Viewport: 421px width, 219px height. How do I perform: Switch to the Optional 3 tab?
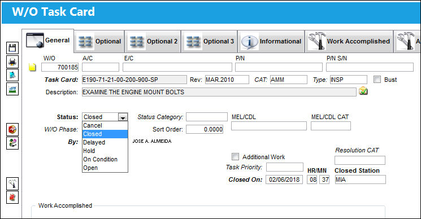point(210,41)
